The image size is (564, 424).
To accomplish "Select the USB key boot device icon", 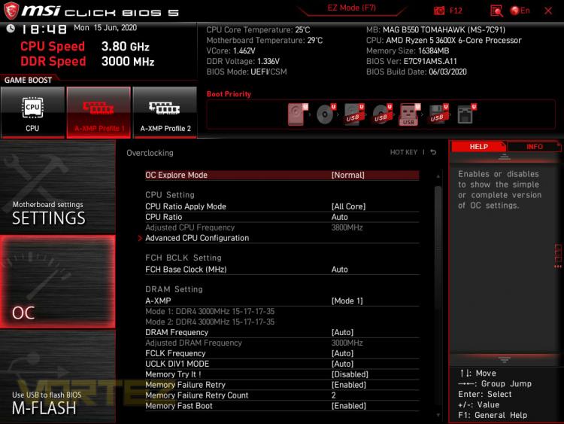I will pyautogui.click(x=408, y=114).
